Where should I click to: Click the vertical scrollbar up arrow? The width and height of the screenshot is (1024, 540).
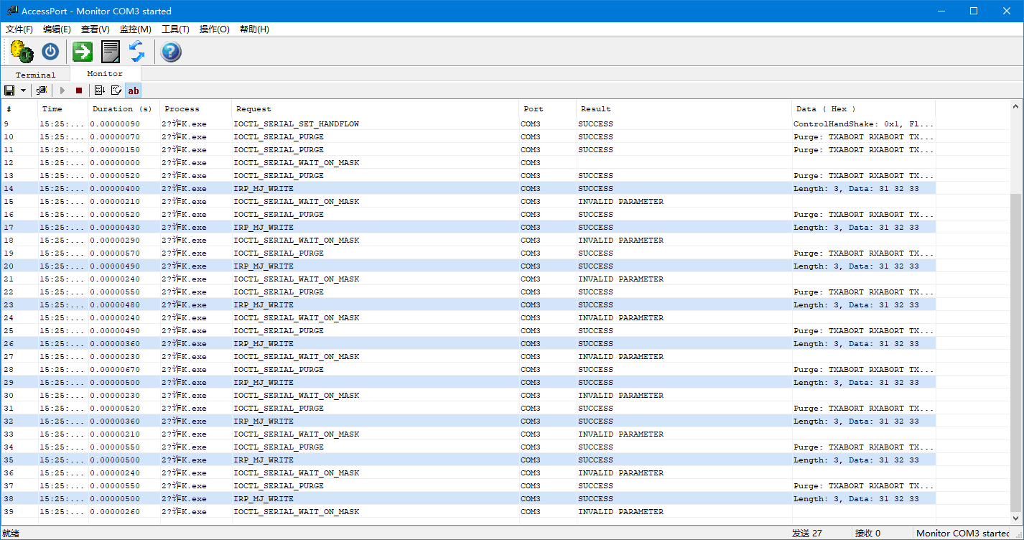click(x=1015, y=107)
